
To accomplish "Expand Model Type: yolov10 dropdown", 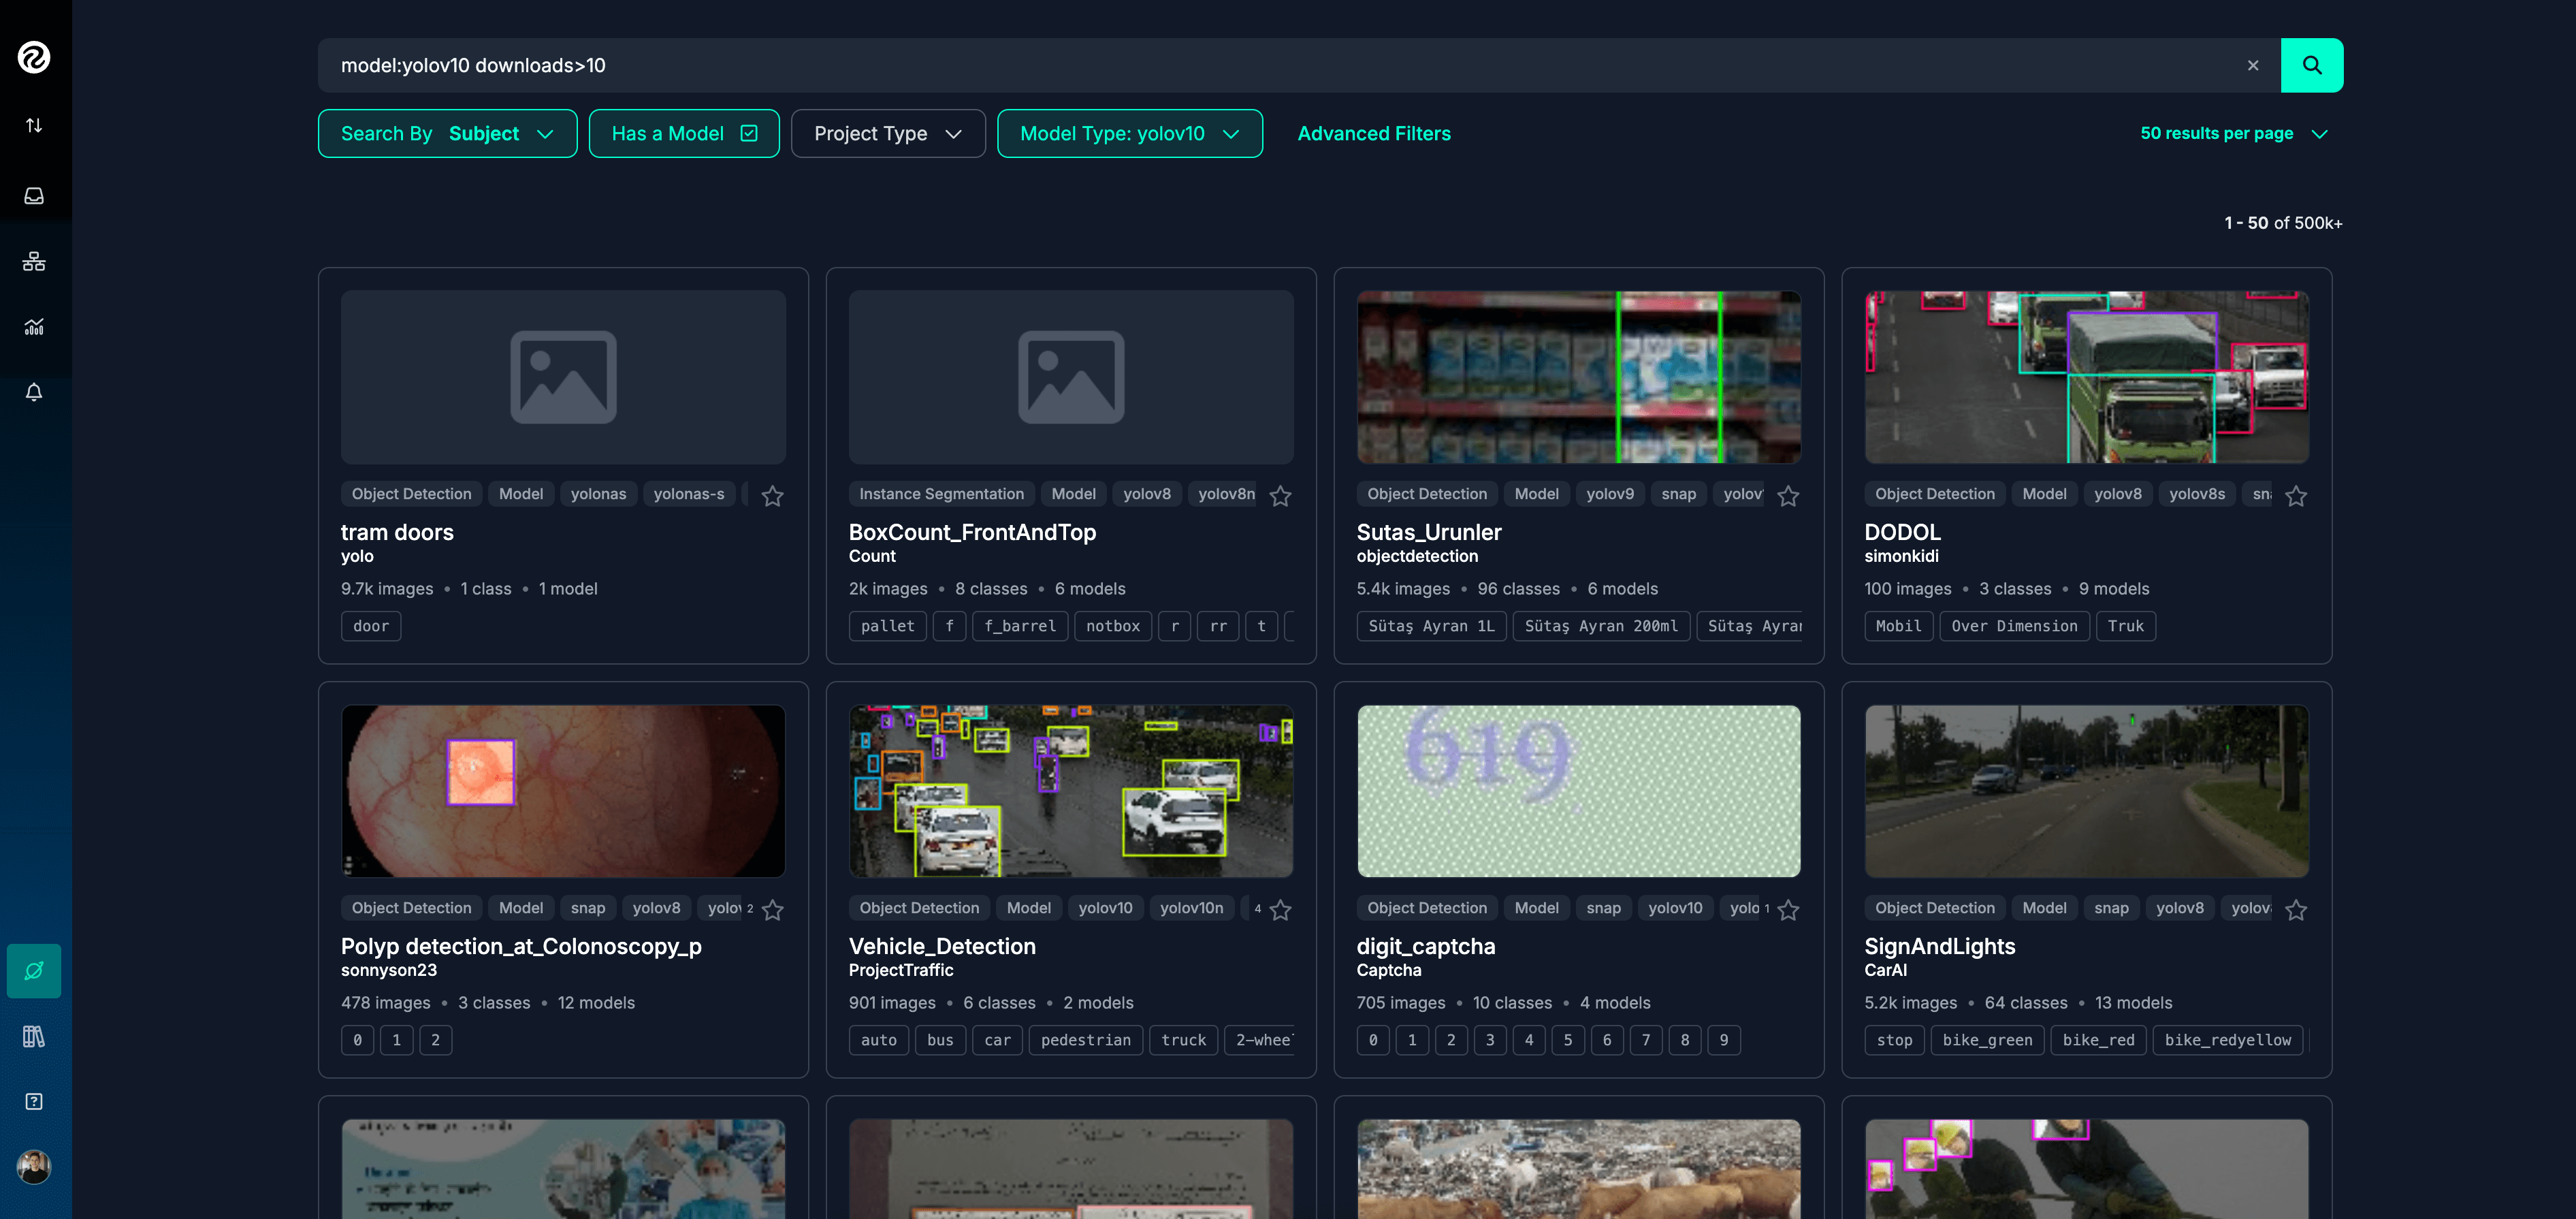I will coord(1129,133).
